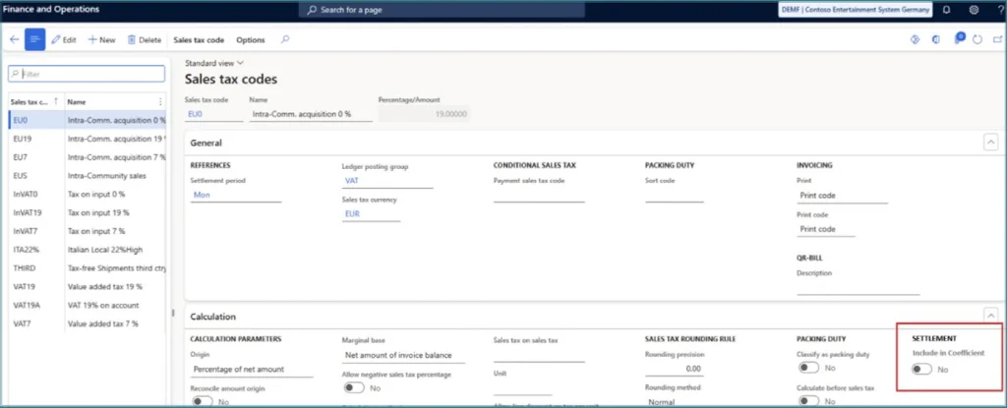Delete the selected sales tax code

pyautogui.click(x=145, y=40)
